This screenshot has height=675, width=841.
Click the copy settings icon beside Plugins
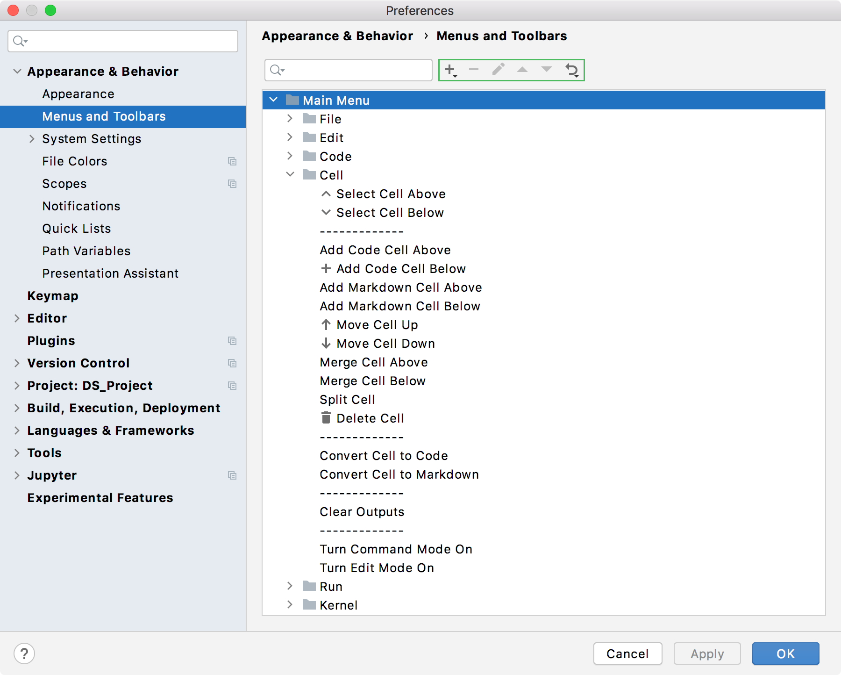pyautogui.click(x=233, y=341)
